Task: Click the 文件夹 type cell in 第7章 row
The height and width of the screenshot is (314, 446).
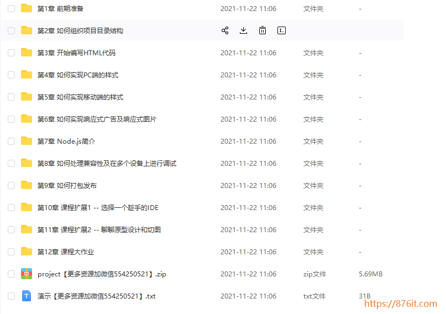Action: coord(313,142)
